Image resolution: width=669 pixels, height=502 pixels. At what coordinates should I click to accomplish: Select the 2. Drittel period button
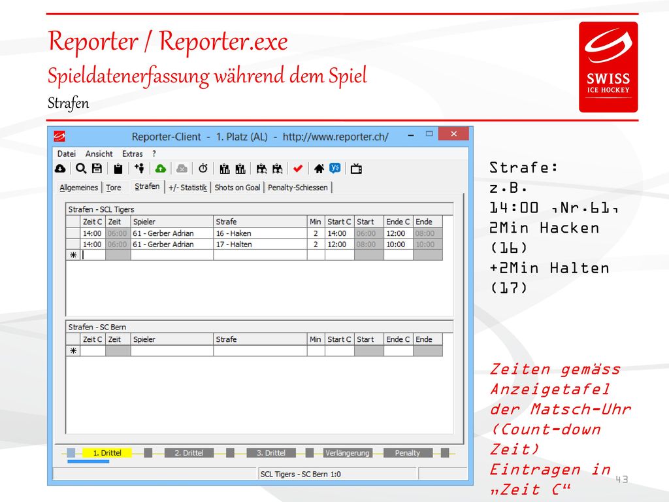189,453
